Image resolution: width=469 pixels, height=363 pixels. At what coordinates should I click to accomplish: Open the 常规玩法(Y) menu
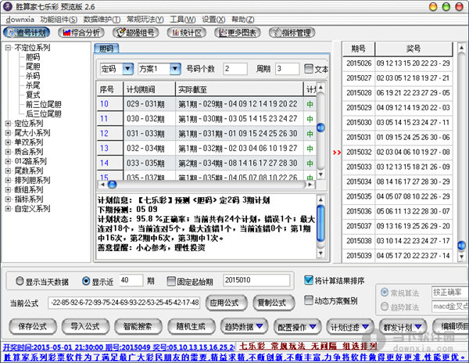pyautogui.click(x=145, y=20)
